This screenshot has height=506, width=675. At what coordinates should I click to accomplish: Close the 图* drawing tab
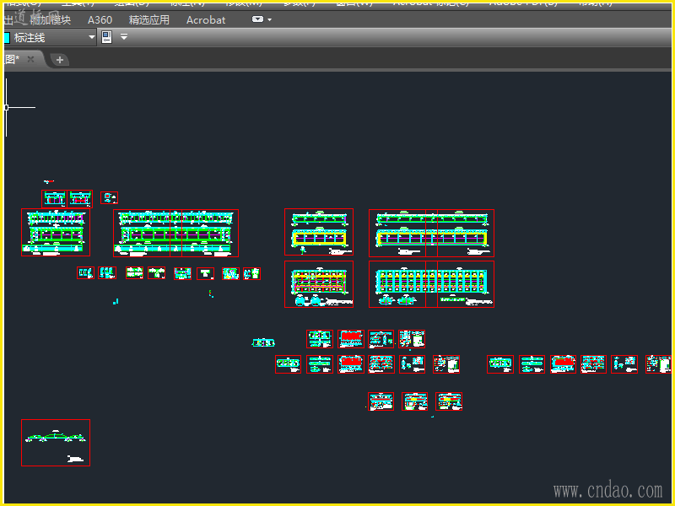click(x=30, y=59)
